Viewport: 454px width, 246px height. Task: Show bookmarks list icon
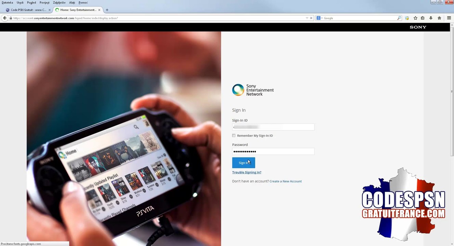423,18
